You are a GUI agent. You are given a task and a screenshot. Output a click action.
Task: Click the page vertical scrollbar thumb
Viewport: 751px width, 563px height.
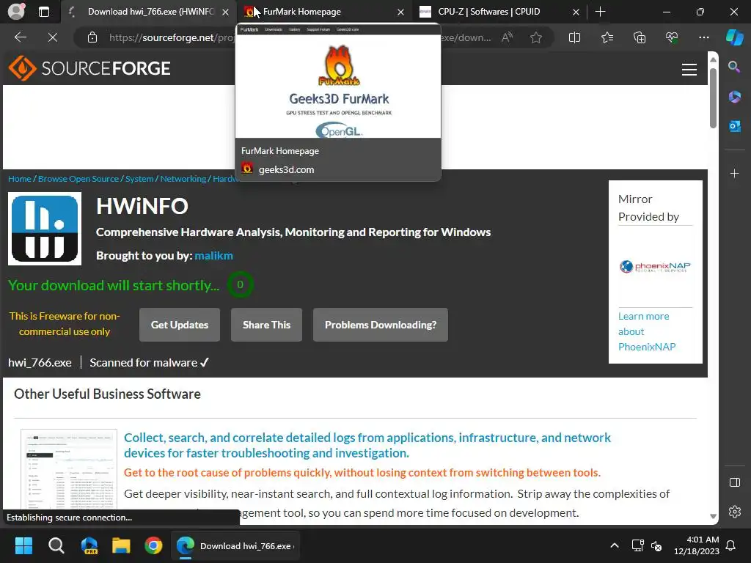pos(713,98)
